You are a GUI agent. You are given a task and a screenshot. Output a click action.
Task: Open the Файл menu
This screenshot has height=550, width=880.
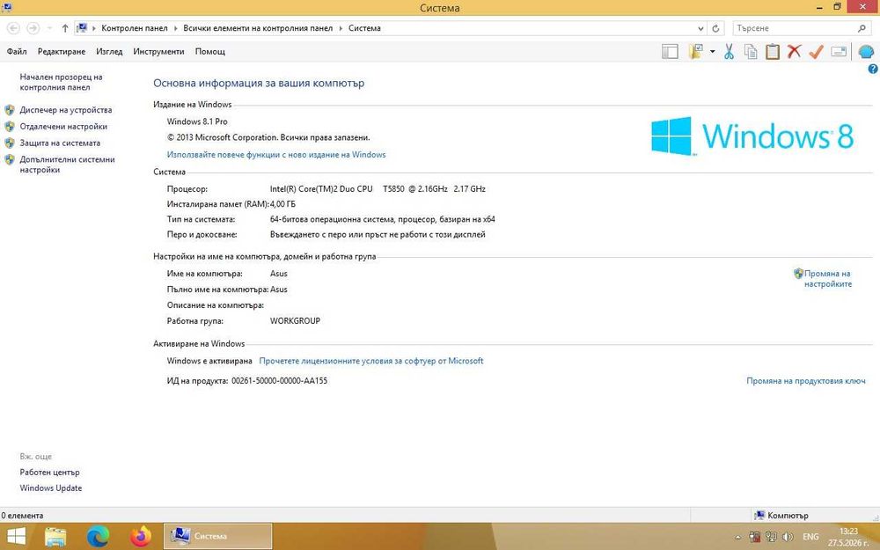tap(17, 52)
